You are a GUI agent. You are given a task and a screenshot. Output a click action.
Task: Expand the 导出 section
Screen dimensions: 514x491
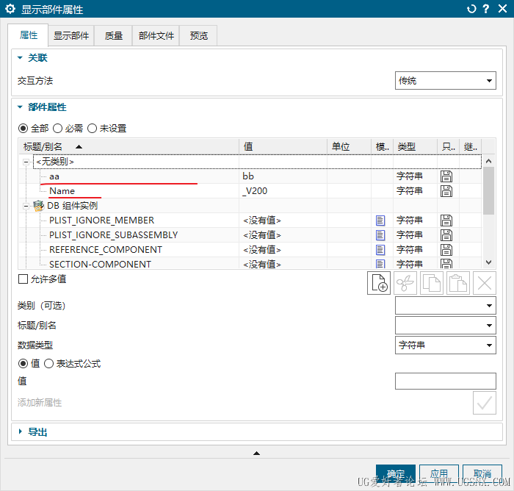(x=21, y=431)
